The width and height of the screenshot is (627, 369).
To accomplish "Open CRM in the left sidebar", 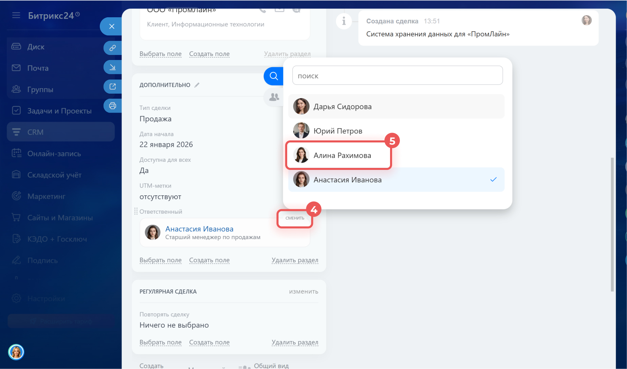I will (35, 132).
